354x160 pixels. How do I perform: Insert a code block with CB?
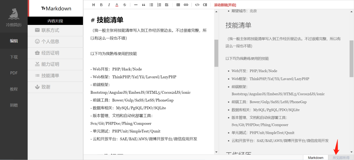[x=205, y=5]
